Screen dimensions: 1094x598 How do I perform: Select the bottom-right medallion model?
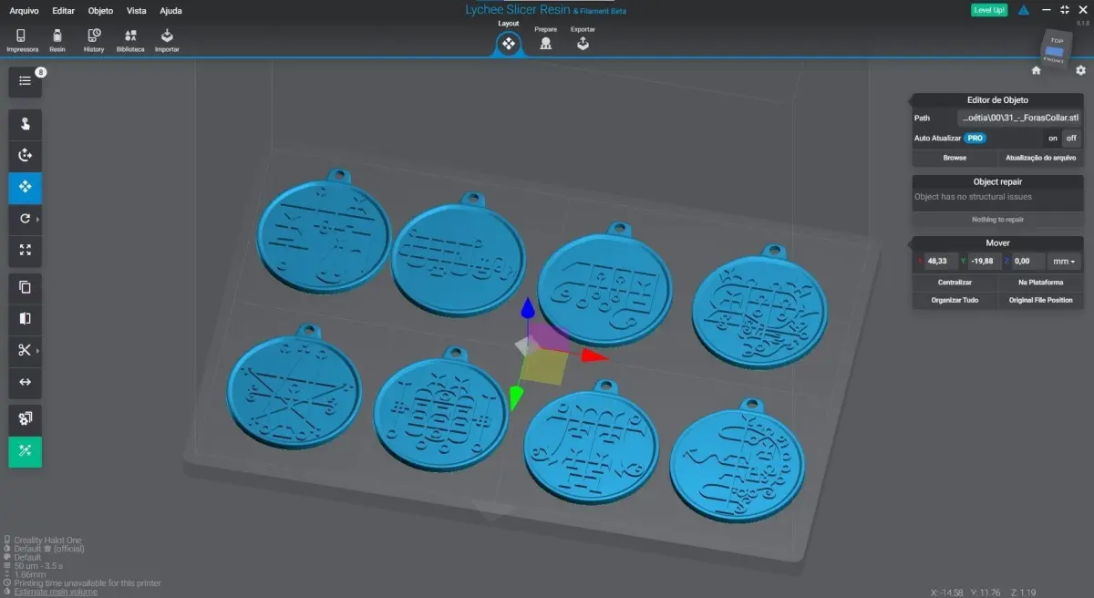738,461
